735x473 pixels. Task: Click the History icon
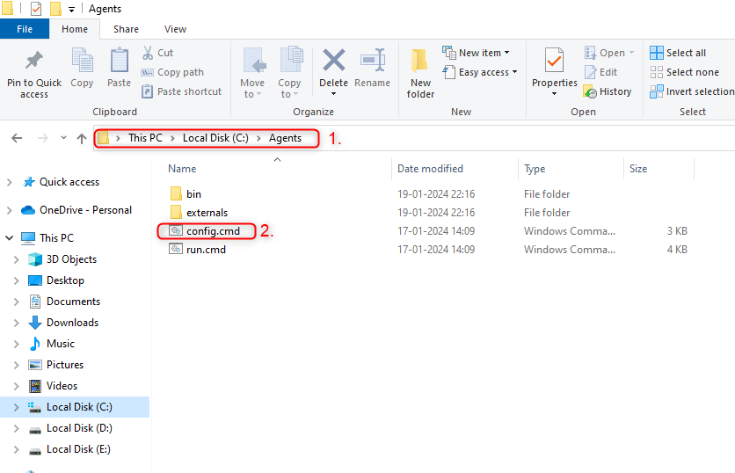(x=590, y=91)
